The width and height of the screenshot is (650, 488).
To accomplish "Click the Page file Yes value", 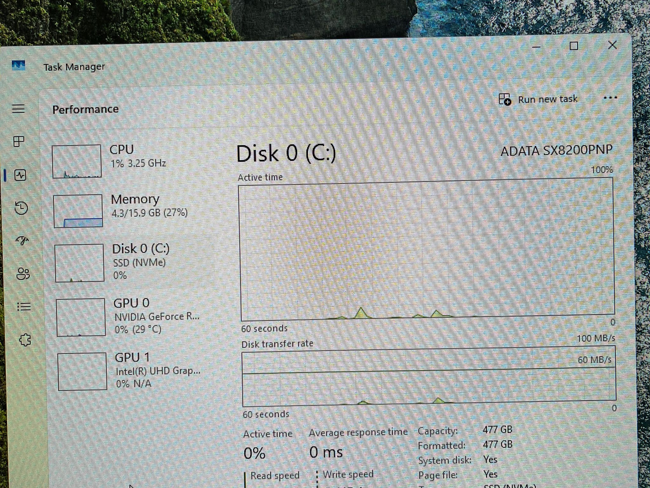I will point(490,474).
